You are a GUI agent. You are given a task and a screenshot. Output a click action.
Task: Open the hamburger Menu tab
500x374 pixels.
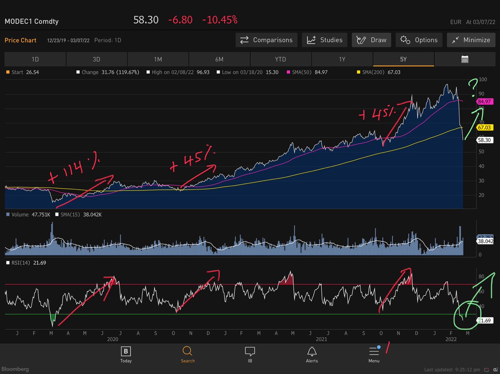pos(374,355)
